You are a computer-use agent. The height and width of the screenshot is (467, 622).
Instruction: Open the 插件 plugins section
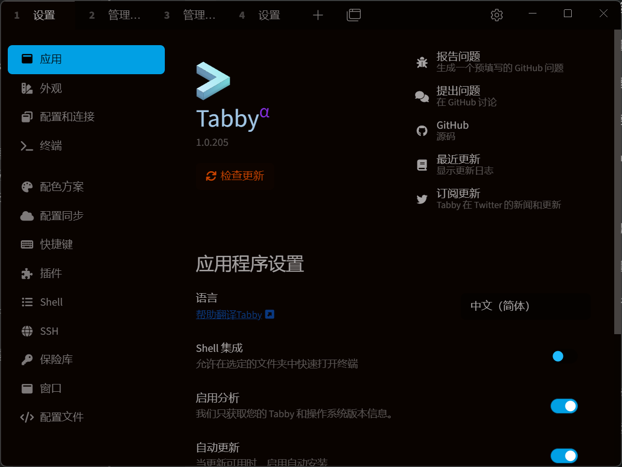pyautogui.click(x=86, y=273)
